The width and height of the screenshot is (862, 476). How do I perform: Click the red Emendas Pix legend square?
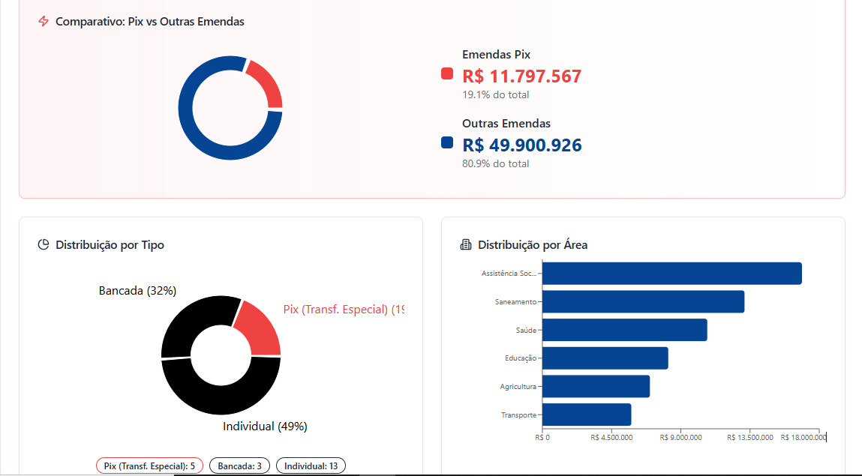coord(447,73)
